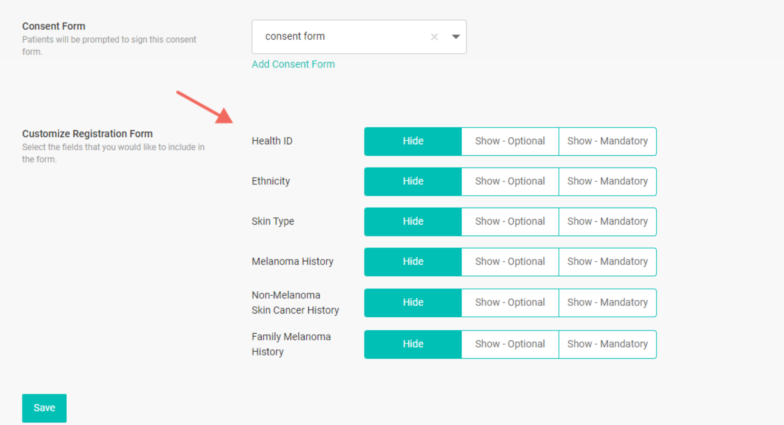Make Ethnicity Show - Mandatory
Screen dimensions: 784x425
click(607, 181)
